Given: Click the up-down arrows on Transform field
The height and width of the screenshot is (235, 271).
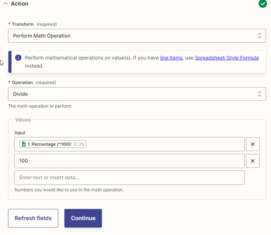Looking at the screenshot, I should tap(259, 36).
